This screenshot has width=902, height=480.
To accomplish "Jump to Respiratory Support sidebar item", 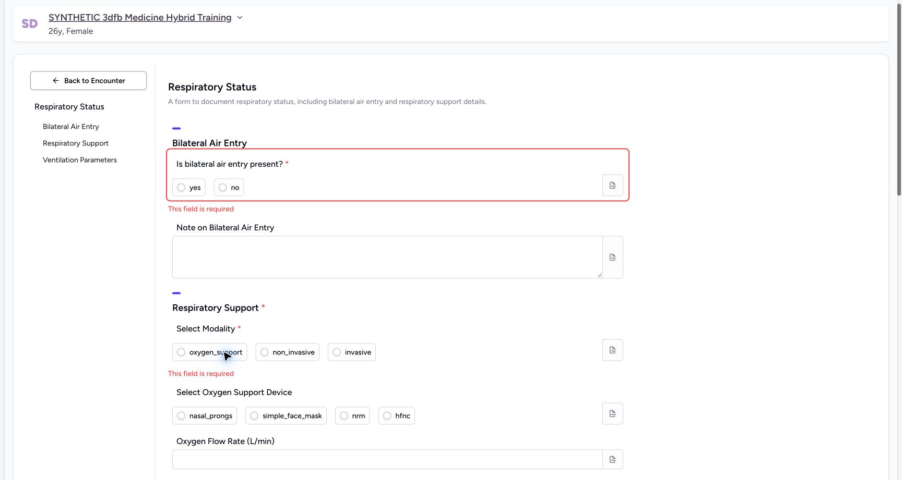I will pos(76,143).
